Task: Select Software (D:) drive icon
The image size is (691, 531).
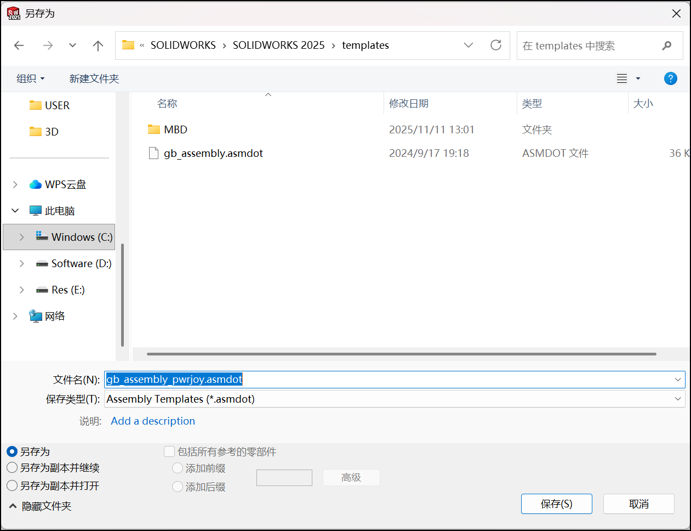Action: coord(42,264)
